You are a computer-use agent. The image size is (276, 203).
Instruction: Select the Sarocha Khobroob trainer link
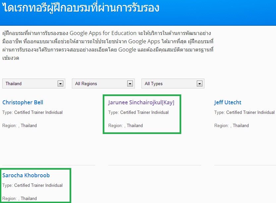click(x=26, y=175)
